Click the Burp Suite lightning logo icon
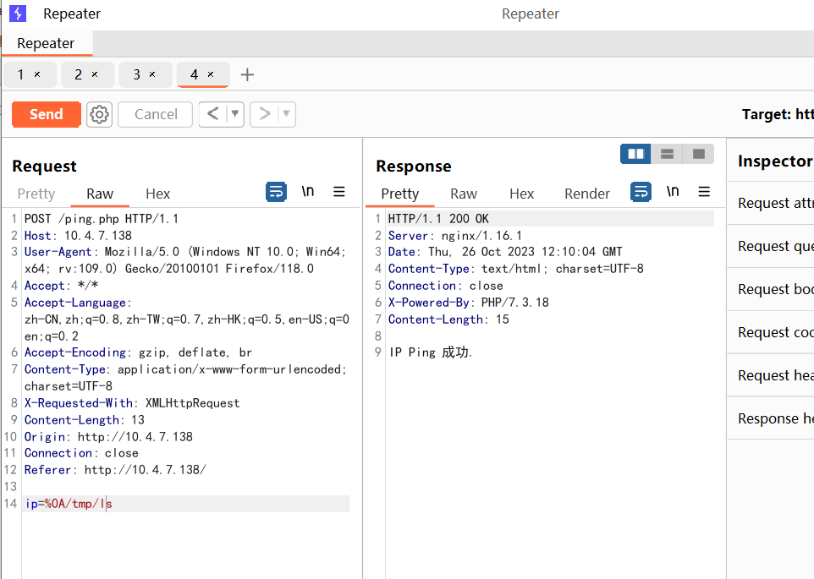 click(18, 14)
